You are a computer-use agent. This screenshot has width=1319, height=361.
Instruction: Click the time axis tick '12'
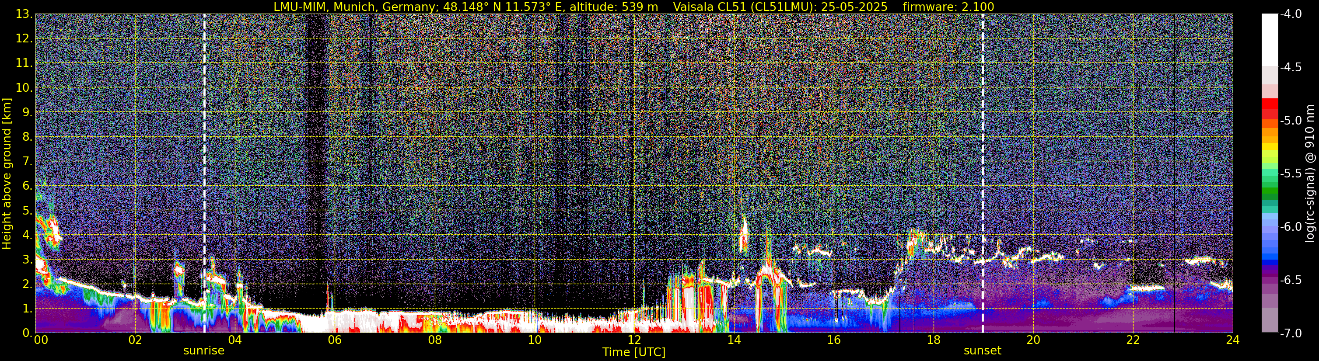click(x=634, y=340)
